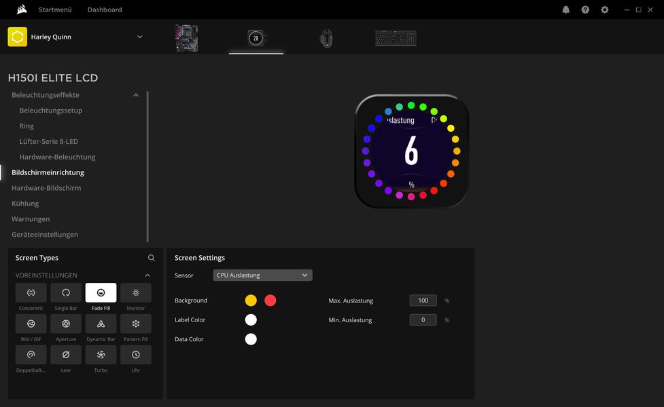This screenshot has width=664, height=407.
Task: Pick the Leer (empty) screen type
Action: pos(66,355)
